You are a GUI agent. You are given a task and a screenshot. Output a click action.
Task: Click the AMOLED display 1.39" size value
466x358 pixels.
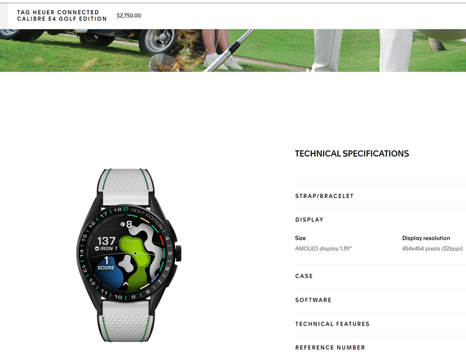pos(323,249)
